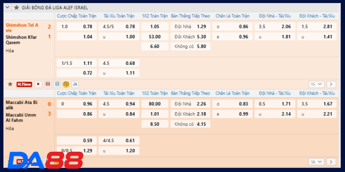The image size is (345, 172).
Task: Bet alternate handicap odds 0.72
Action: point(77,73)
